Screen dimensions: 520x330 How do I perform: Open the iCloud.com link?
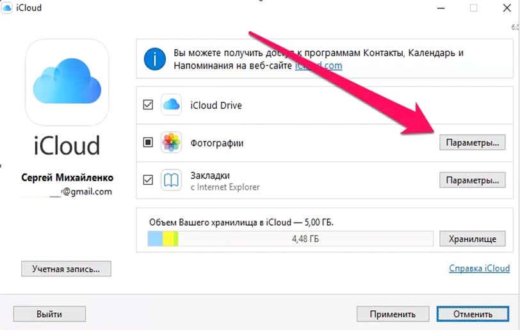[318, 66]
